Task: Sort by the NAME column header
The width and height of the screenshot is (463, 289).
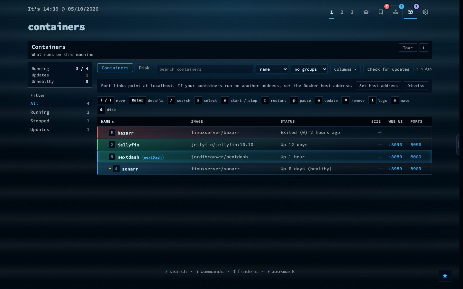Action: pos(107,122)
